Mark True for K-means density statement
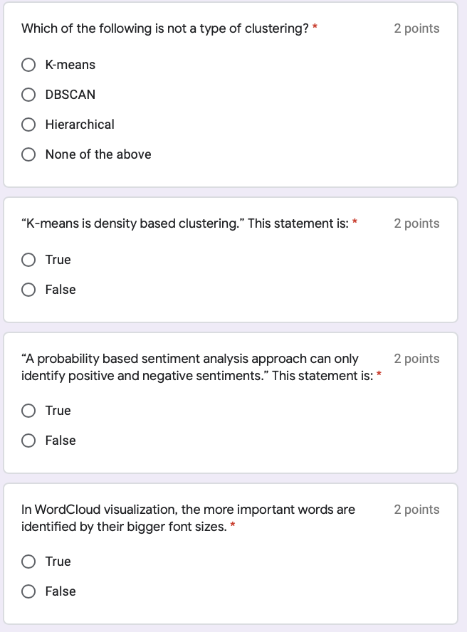The image size is (467, 632). (28, 260)
